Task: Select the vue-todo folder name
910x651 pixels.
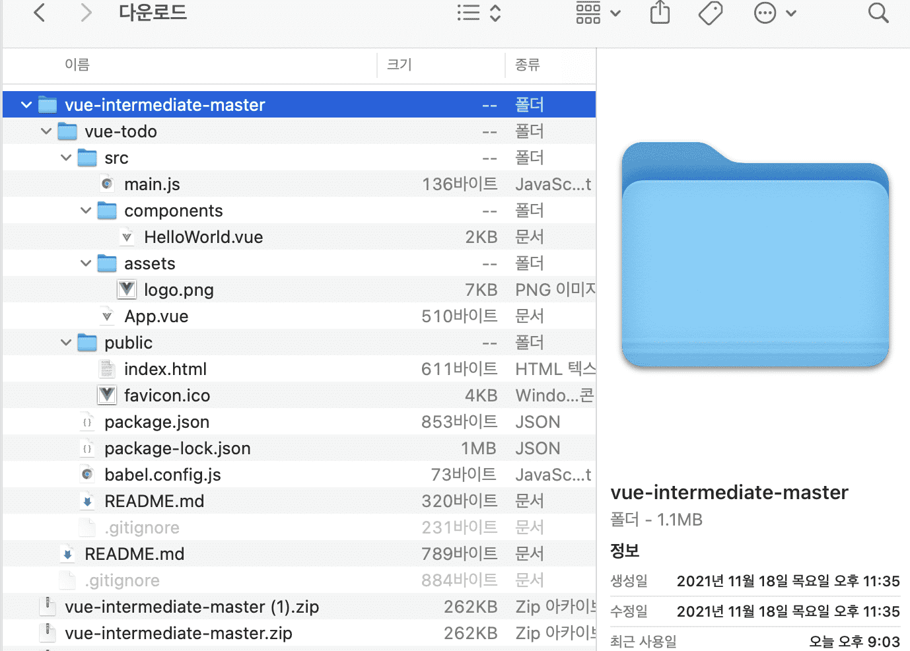Action: click(x=121, y=131)
